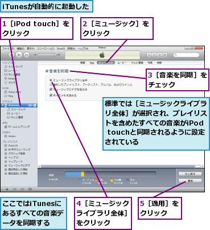Switch to the 概要 tab
The height and width of the screenshot is (230, 210).
(83, 63)
